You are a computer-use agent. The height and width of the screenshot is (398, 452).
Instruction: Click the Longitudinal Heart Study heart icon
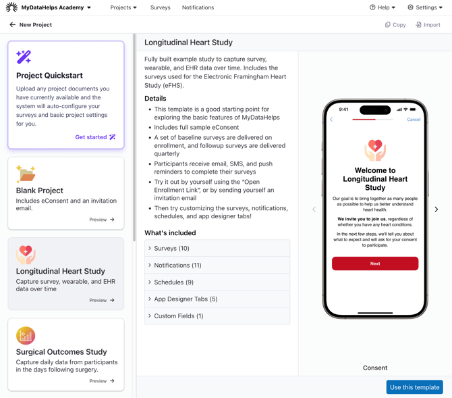click(x=26, y=255)
